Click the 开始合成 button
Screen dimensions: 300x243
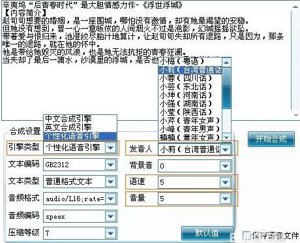pyautogui.click(x=271, y=139)
